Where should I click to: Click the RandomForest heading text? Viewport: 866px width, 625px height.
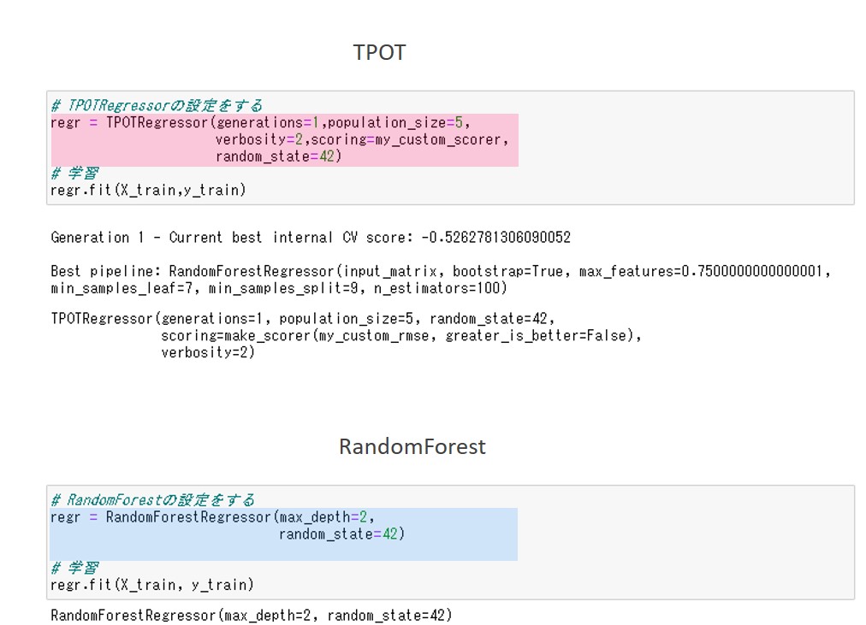(412, 446)
